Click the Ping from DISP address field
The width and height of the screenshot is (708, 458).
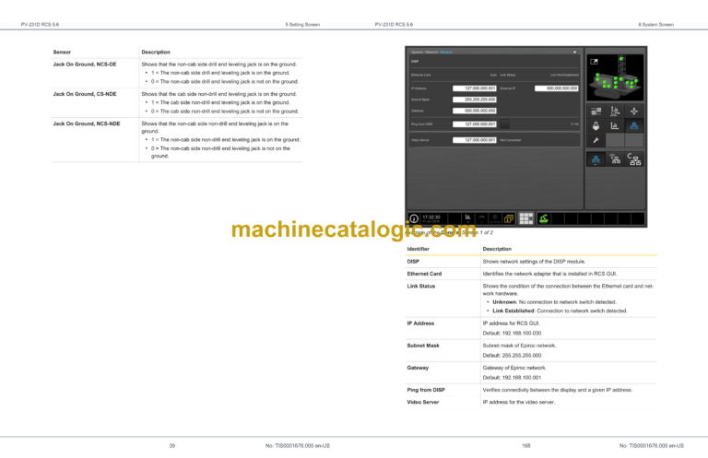[x=474, y=124]
